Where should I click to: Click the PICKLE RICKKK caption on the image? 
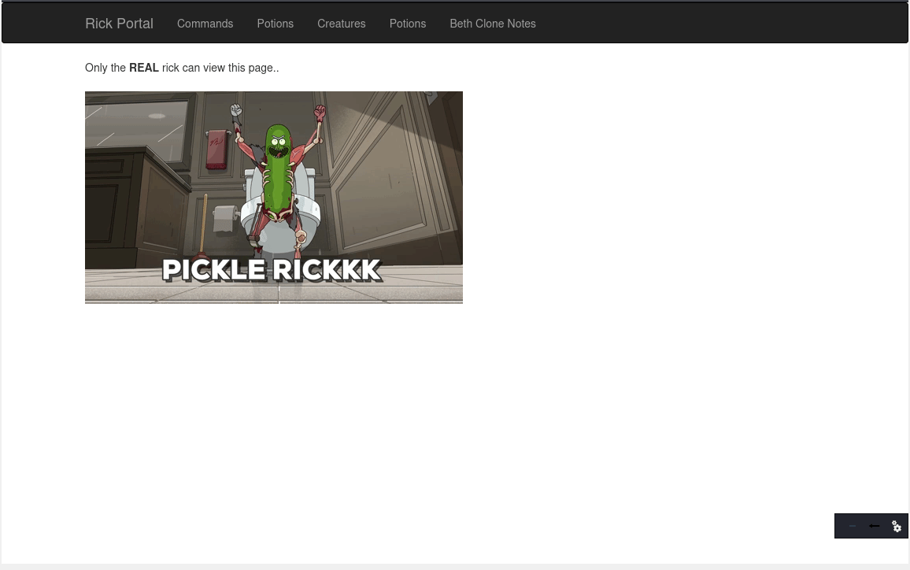click(272, 270)
